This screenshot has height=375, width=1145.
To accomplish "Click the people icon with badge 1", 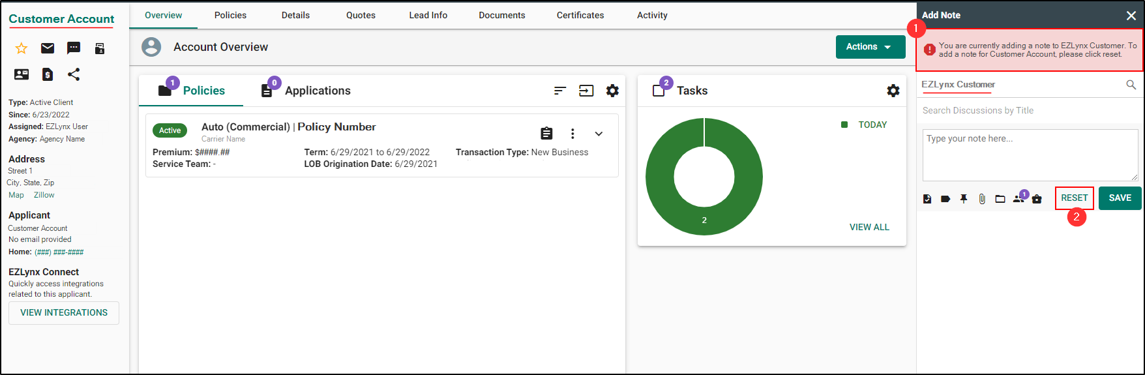I will pyautogui.click(x=1019, y=198).
